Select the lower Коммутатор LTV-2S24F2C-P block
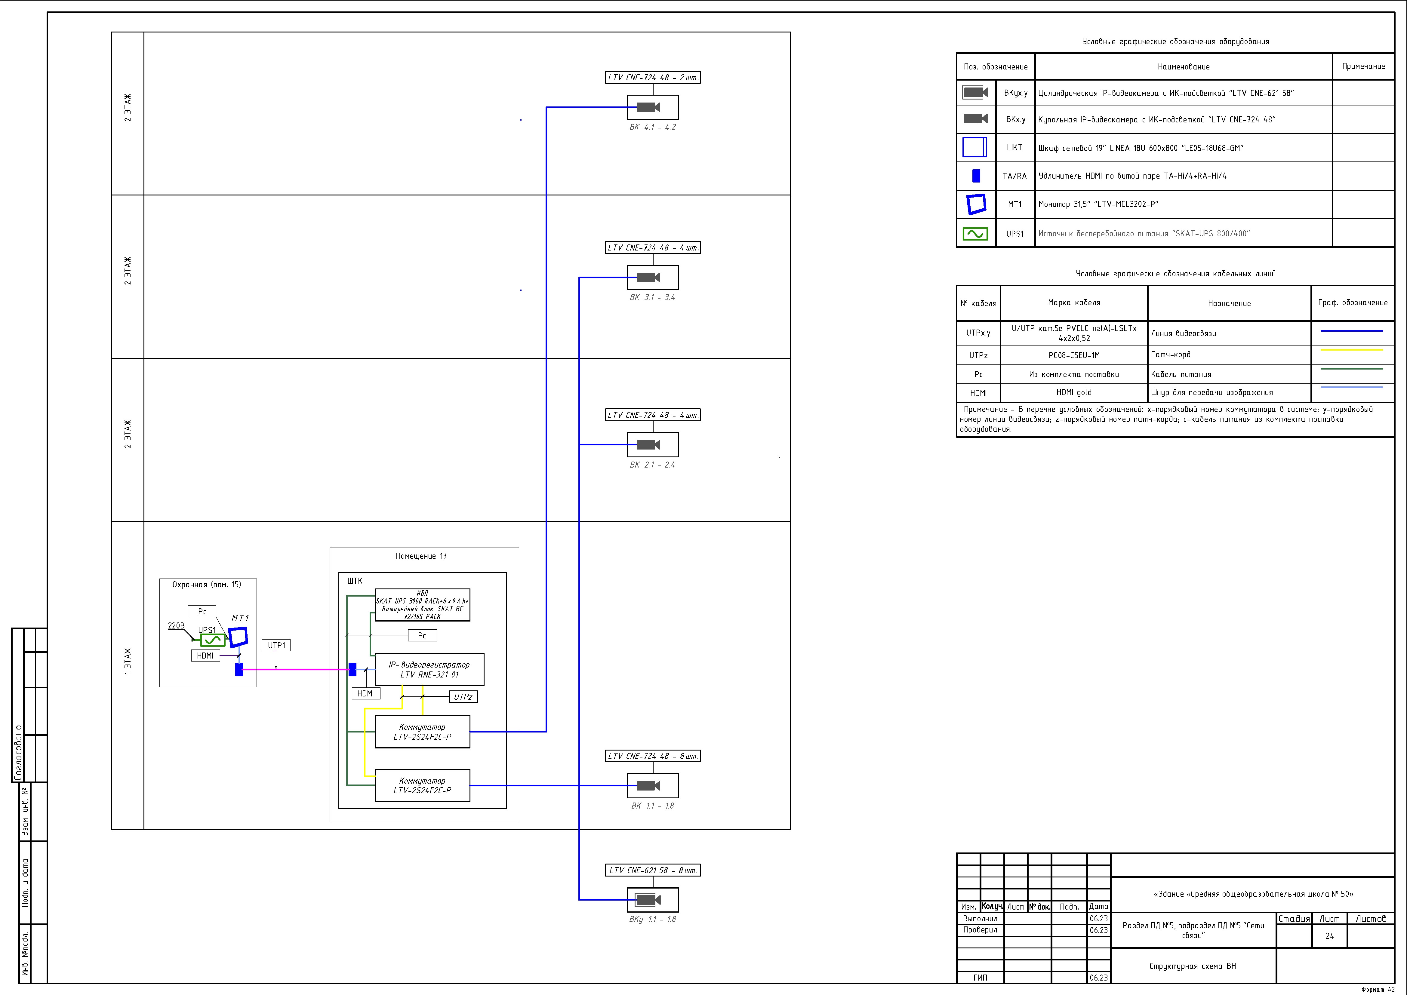The image size is (1407, 995). tap(422, 785)
